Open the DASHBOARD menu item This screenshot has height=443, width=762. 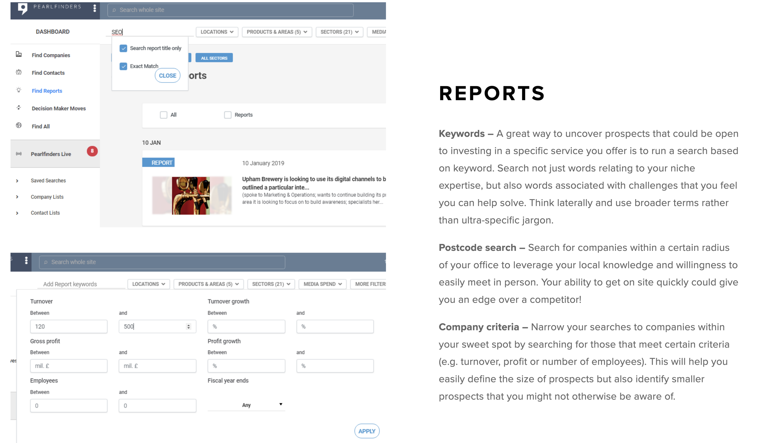click(52, 32)
